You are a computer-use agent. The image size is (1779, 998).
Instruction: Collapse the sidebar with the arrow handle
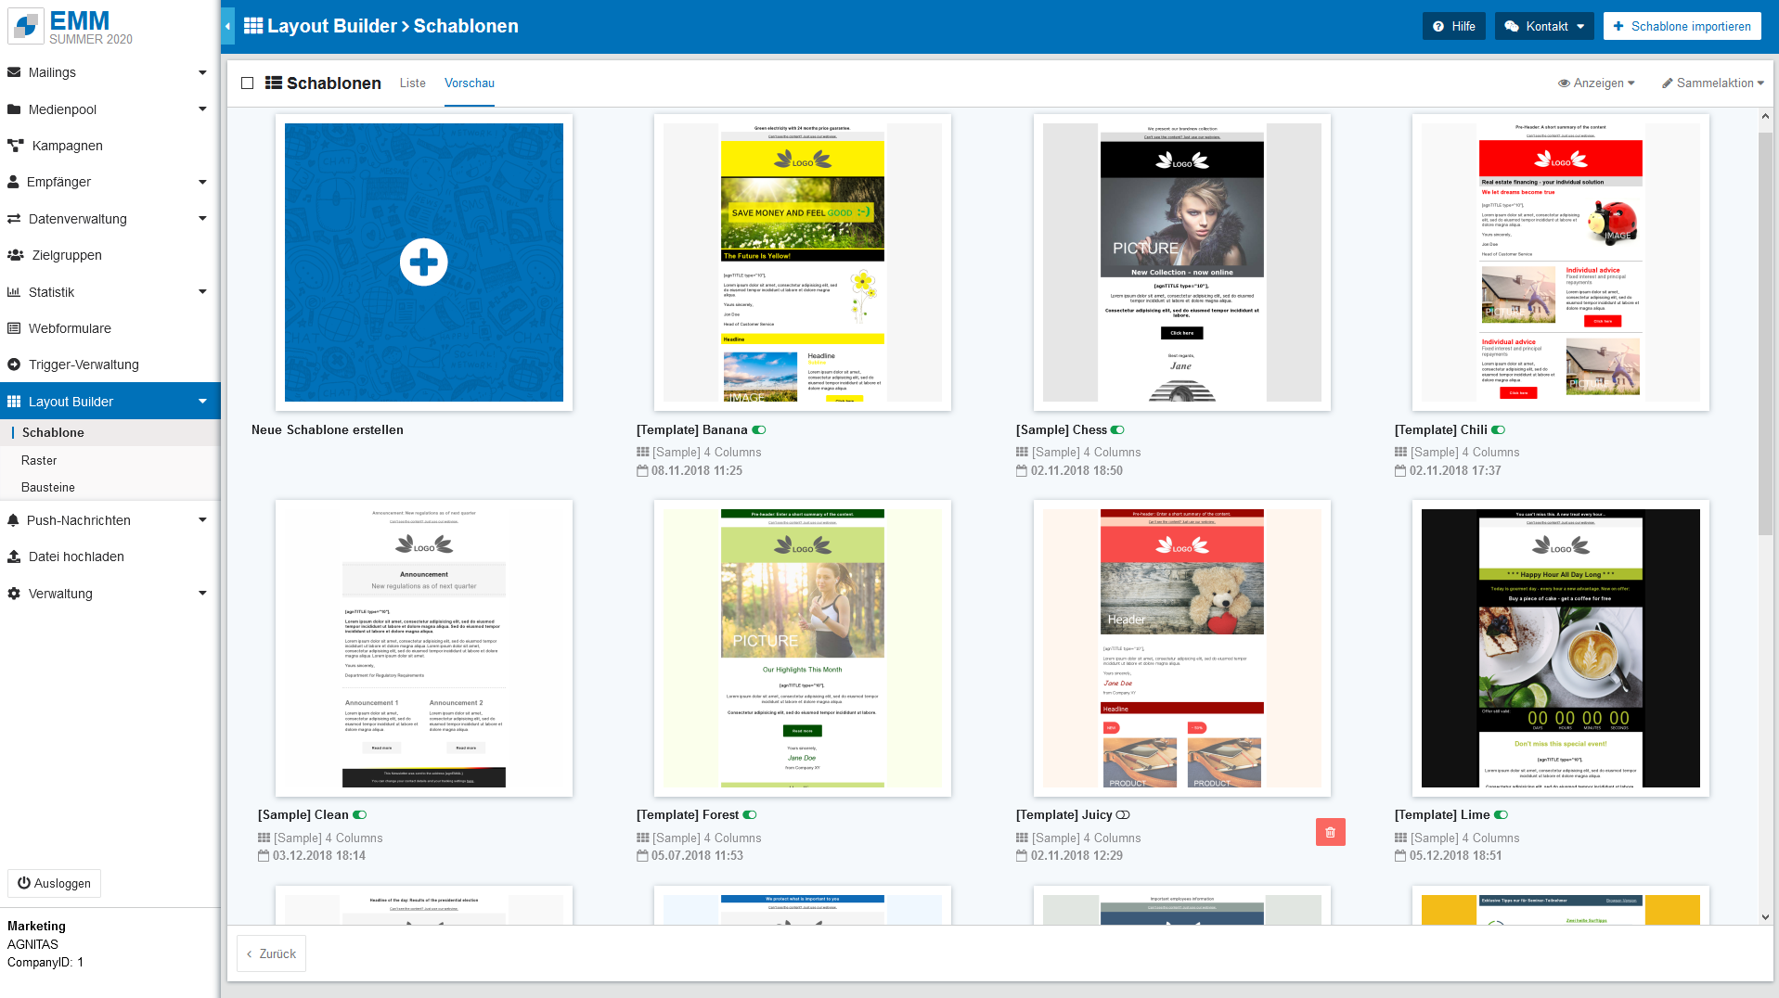pyautogui.click(x=227, y=26)
